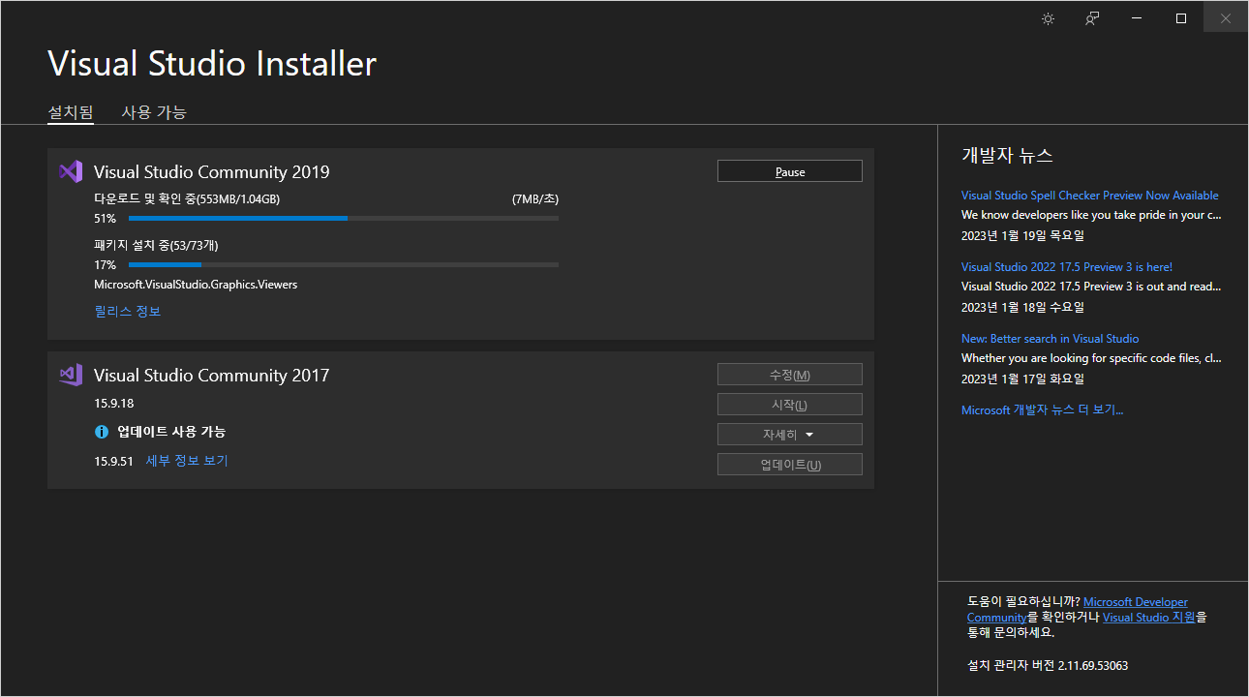Open New: Better search in Visual Studio link
The image size is (1249, 697).
(1050, 339)
